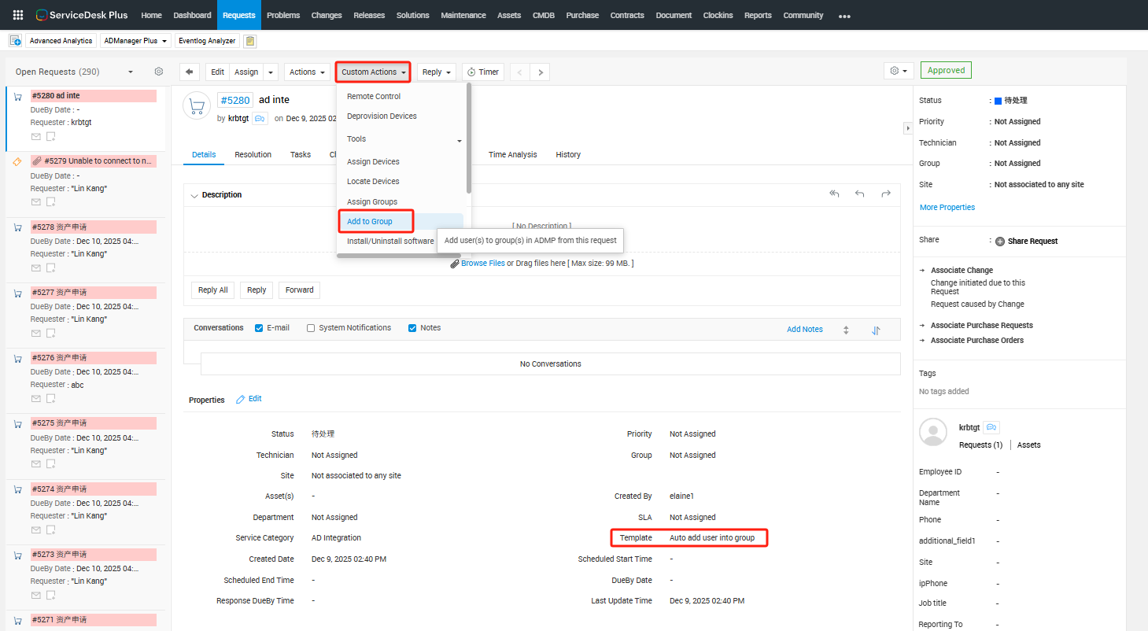Expand the Tools submenu arrow
This screenshot has height=631, width=1148.
click(x=460, y=141)
